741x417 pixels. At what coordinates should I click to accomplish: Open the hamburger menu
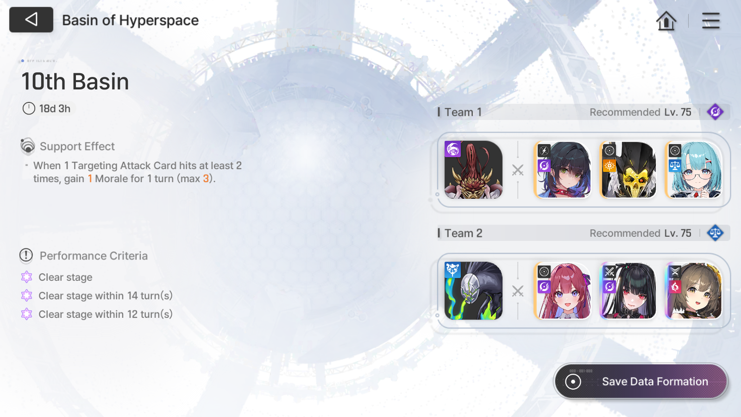click(710, 21)
